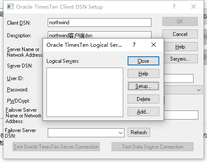Screen dimensions: 207x162
Task: Click the Description input field
Action: (x=99, y=35)
